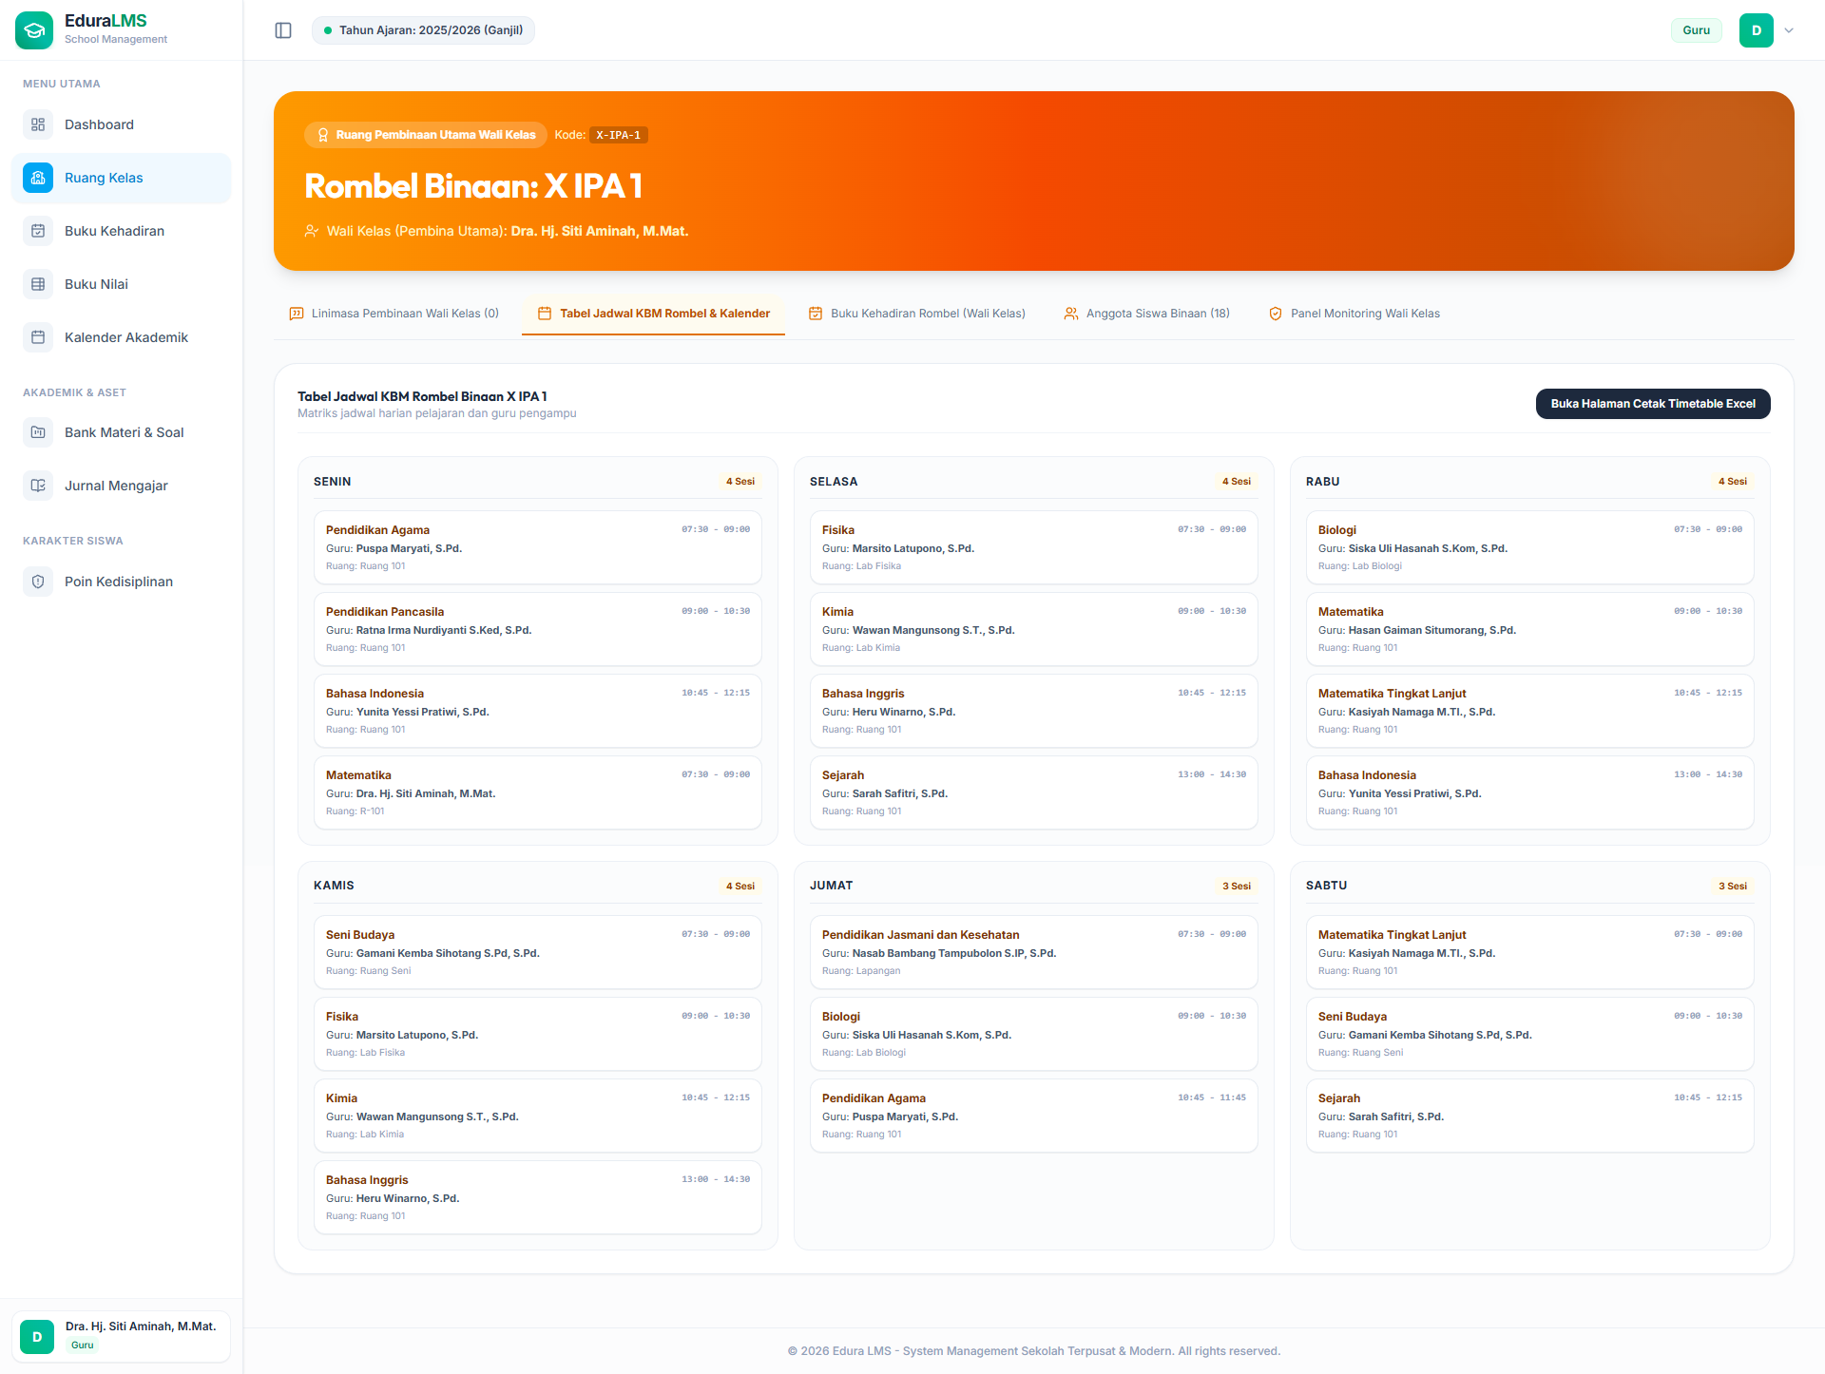Select Senin Pendidikan Pancasila session card
The height and width of the screenshot is (1374, 1825).
(x=538, y=629)
